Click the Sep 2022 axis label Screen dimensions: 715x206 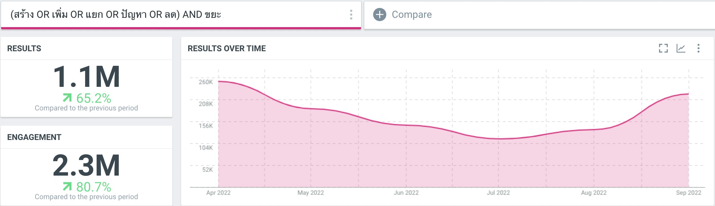coord(688,193)
